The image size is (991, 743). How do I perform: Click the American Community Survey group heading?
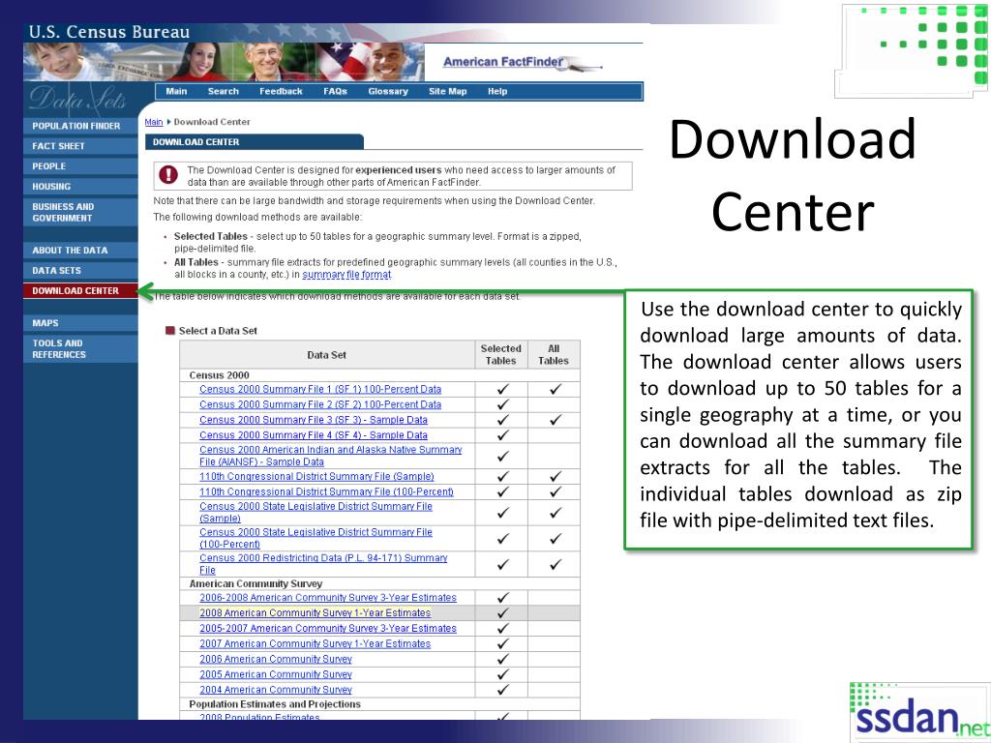255,583
